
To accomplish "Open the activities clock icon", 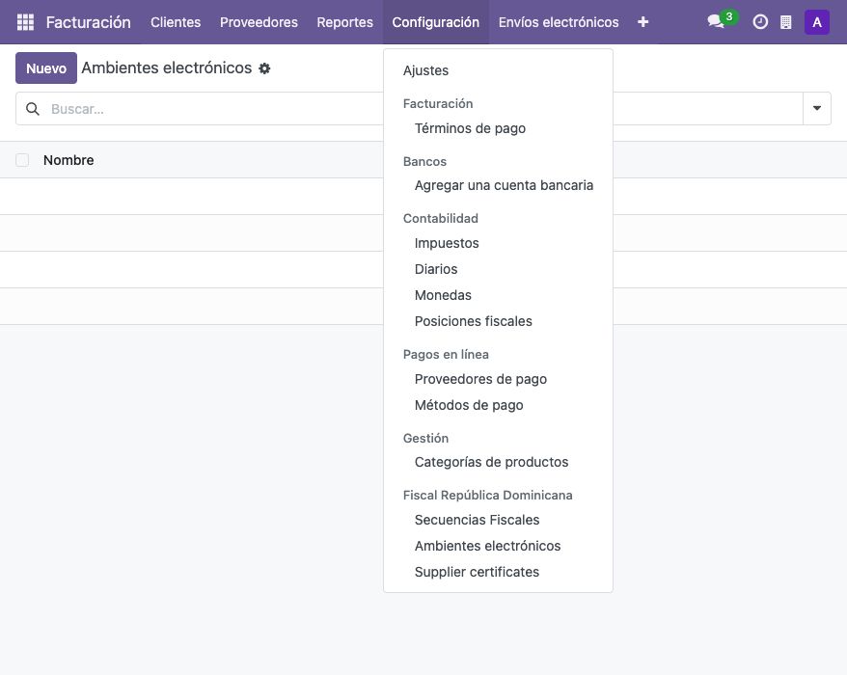I will 760,22.
